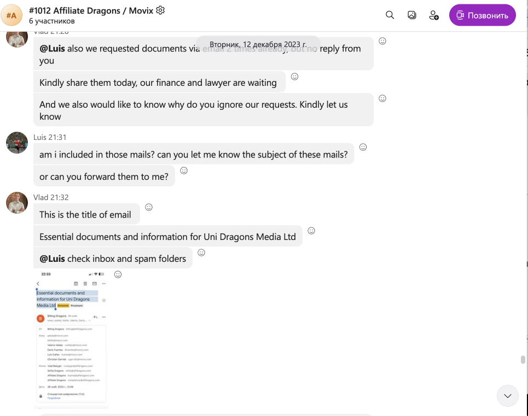This screenshot has width=528, height=416.
Task: Open Vlad's profile picture at 21:32
Action: pos(17,203)
